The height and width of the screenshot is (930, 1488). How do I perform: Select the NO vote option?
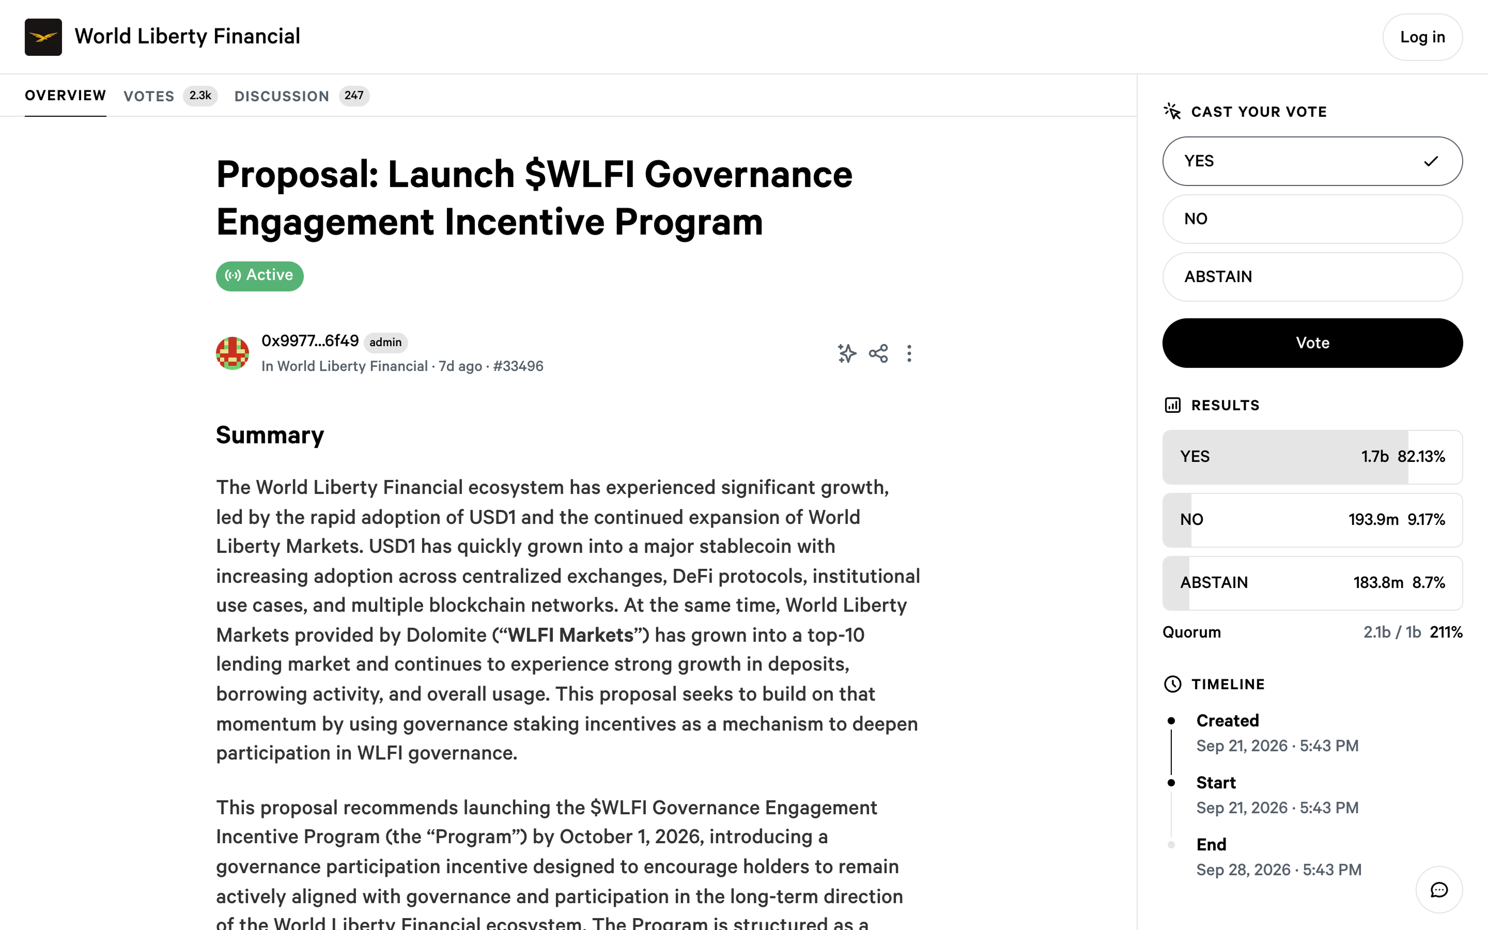point(1312,219)
